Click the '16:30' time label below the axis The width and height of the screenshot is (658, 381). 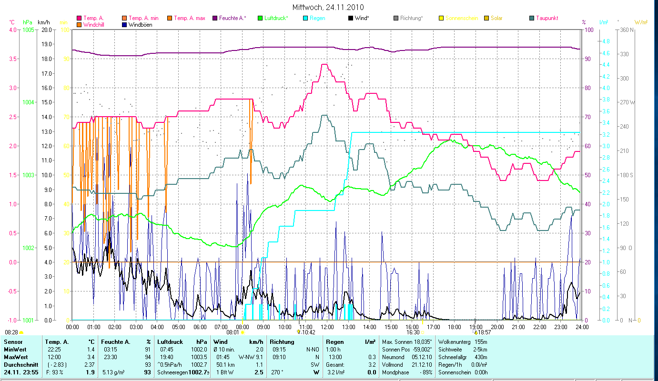tap(413, 332)
